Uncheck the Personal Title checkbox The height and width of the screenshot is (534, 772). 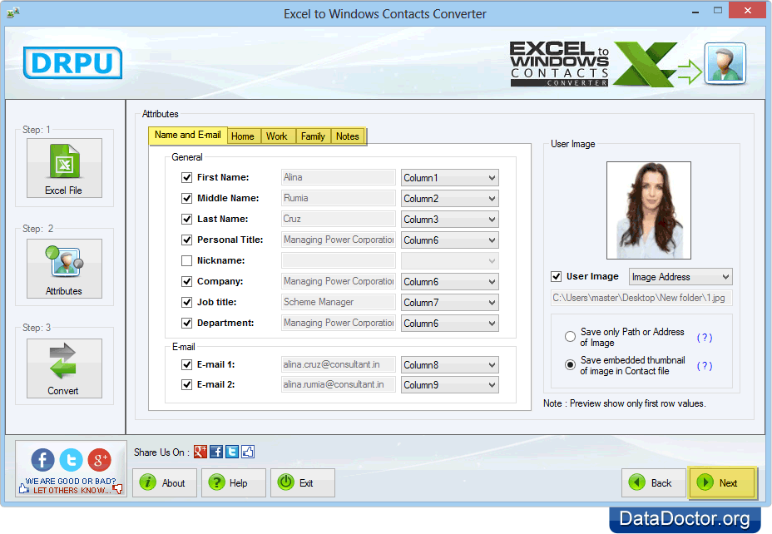pyautogui.click(x=186, y=240)
